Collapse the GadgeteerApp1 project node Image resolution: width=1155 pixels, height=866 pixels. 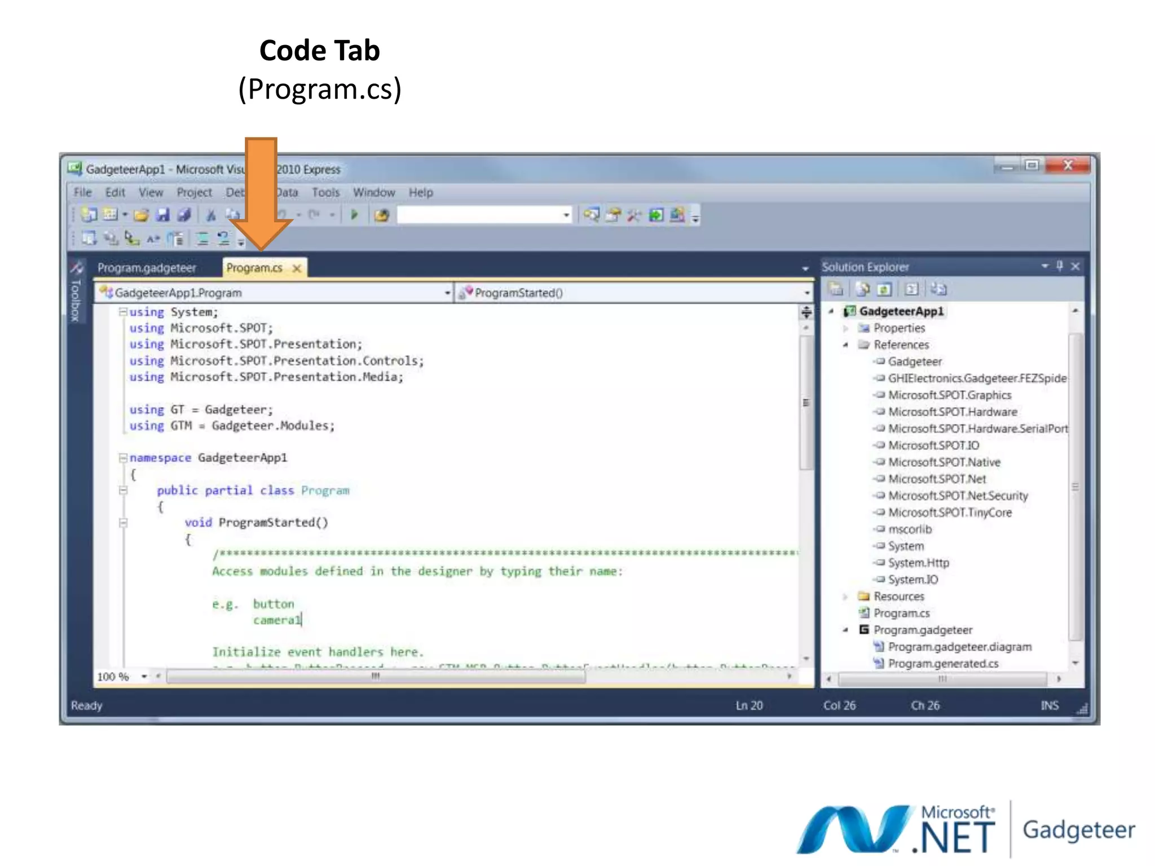(831, 311)
